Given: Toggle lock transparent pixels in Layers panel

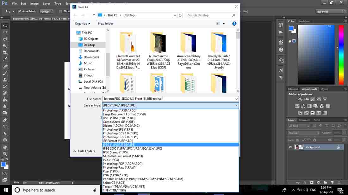Looking at the screenshot, I should 298,140.
